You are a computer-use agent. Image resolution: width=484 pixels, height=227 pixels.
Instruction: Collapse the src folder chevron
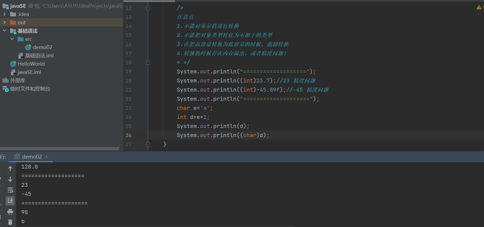pyautogui.click(x=12, y=39)
